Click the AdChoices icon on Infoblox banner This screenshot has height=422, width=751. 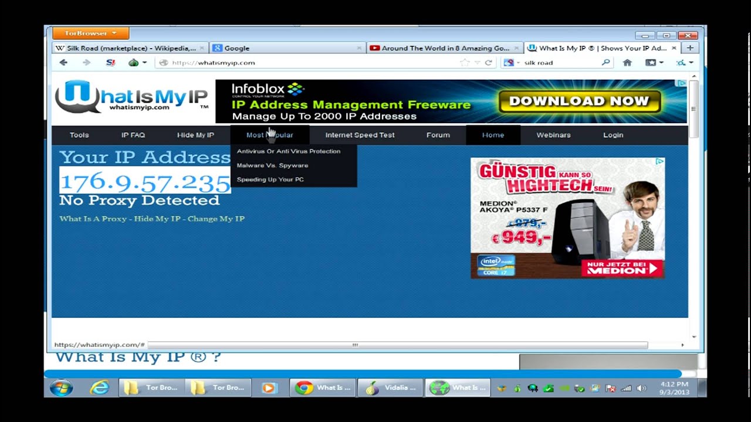tap(682, 83)
